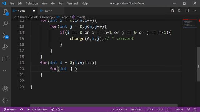
Task: Click Run Testcases in status bar
Action: [x=37, y=109]
